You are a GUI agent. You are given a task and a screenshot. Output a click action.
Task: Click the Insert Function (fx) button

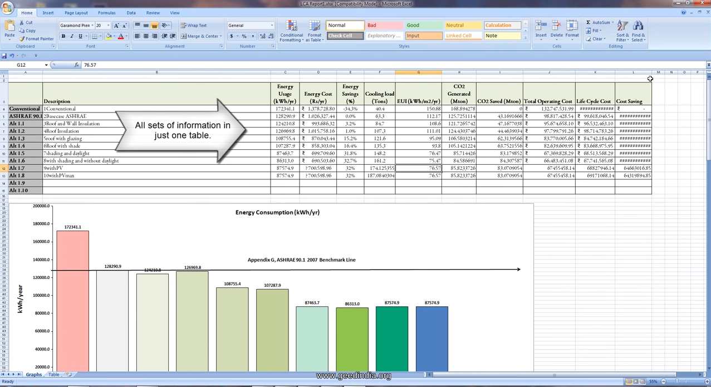point(77,65)
